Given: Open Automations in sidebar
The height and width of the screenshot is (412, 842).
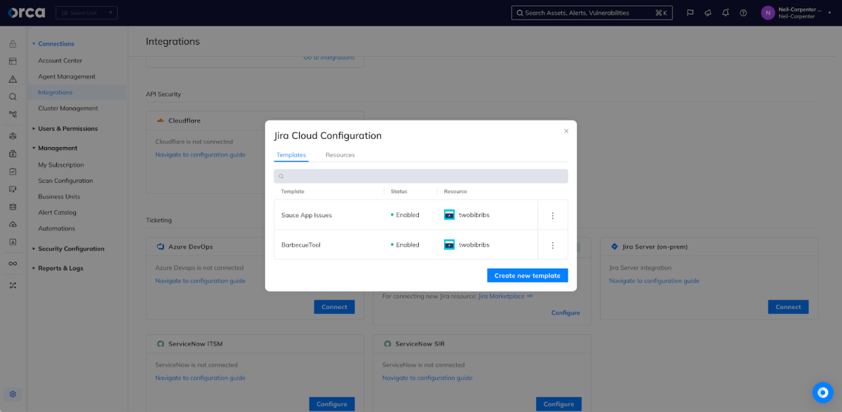Looking at the screenshot, I should (x=57, y=228).
